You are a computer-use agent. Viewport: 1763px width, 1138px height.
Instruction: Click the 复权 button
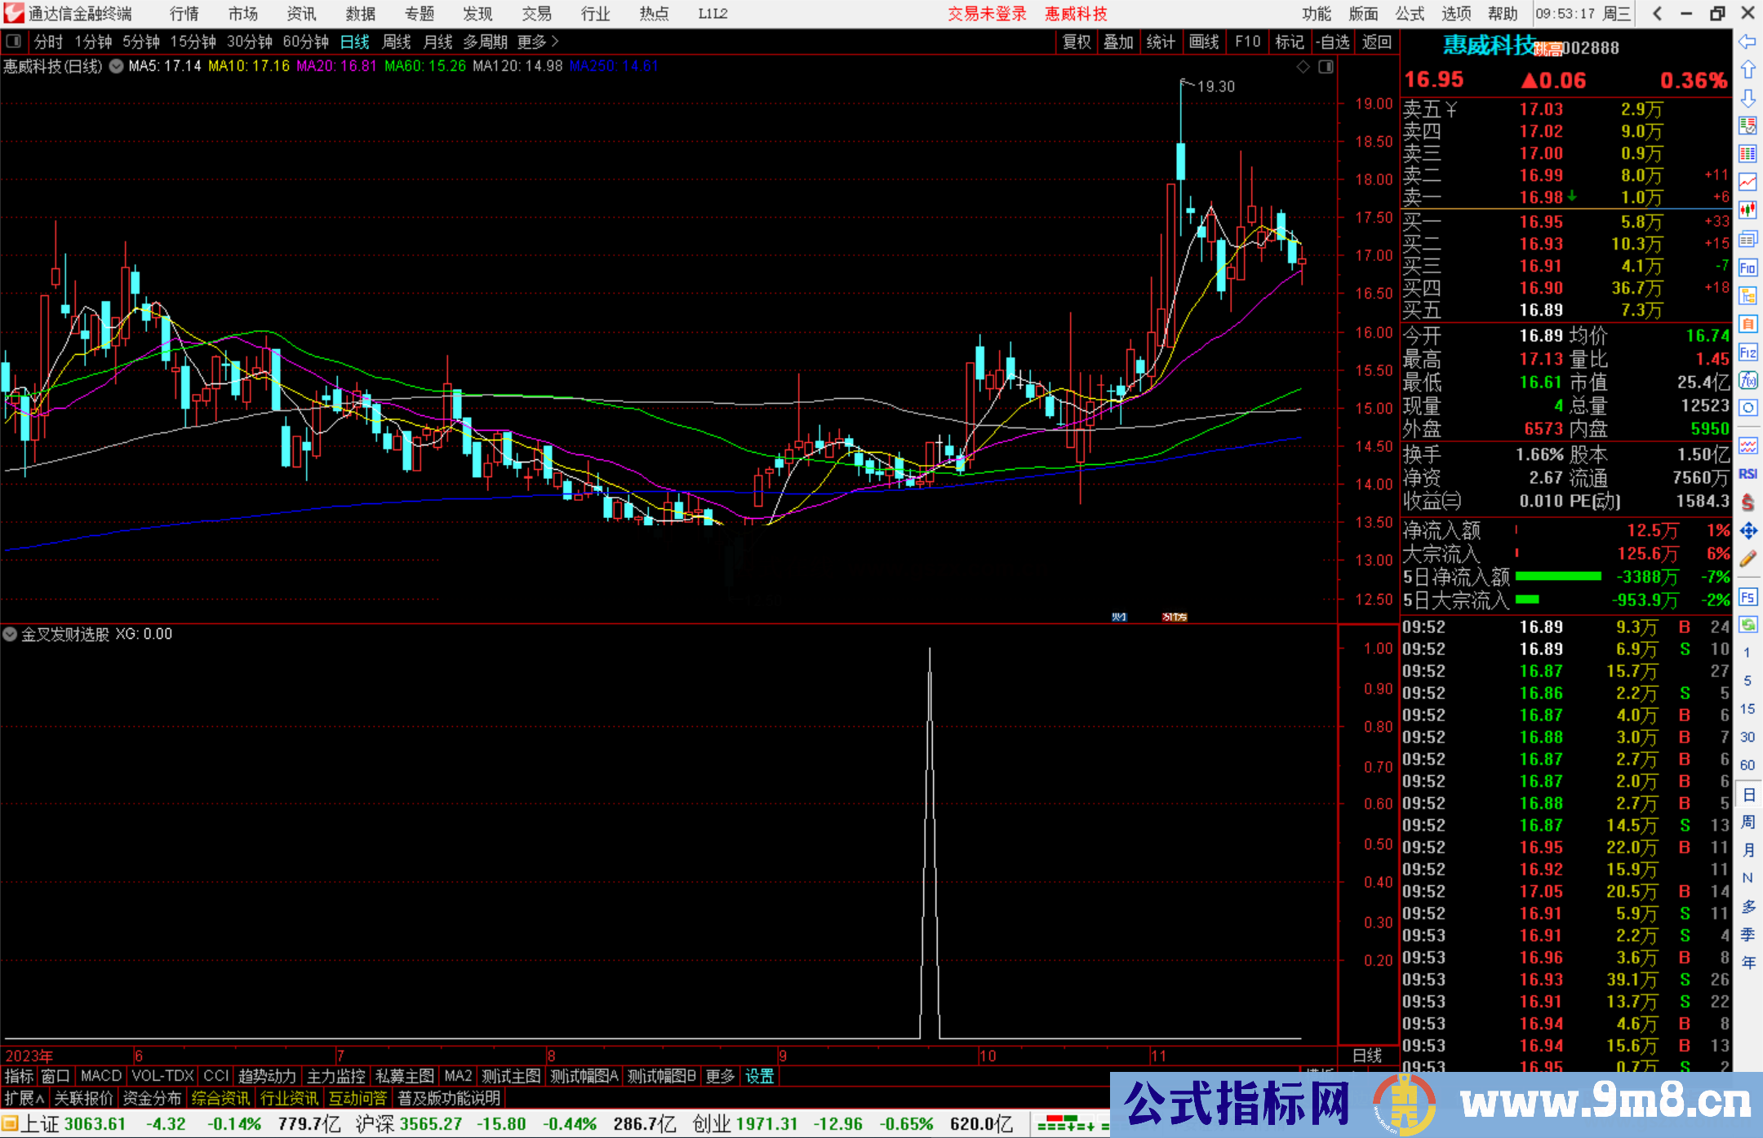click(1077, 42)
